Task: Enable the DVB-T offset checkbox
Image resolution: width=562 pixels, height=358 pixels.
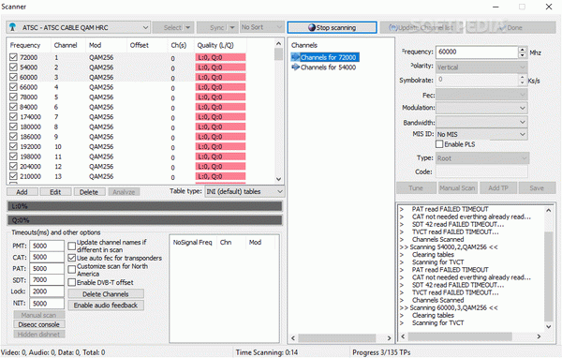Action: (72, 282)
